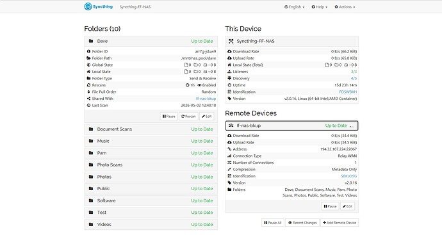The image size is (442, 235).
Task: Click the Public folder icon
Action: click(x=91, y=188)
